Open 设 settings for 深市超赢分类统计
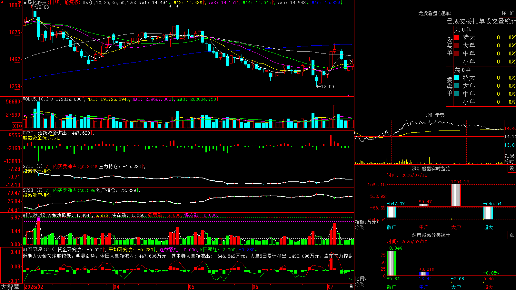The height and width of the screenshot is (290, 516). [512, 235]
